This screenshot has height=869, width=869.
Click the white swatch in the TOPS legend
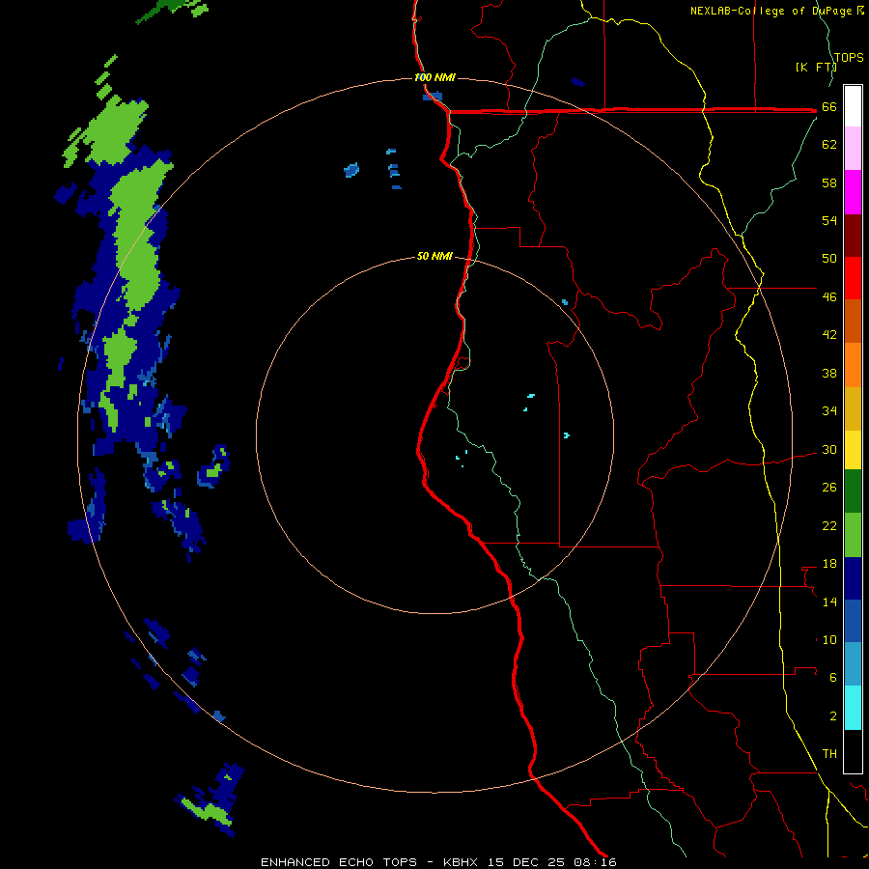(x=853, y=106)
